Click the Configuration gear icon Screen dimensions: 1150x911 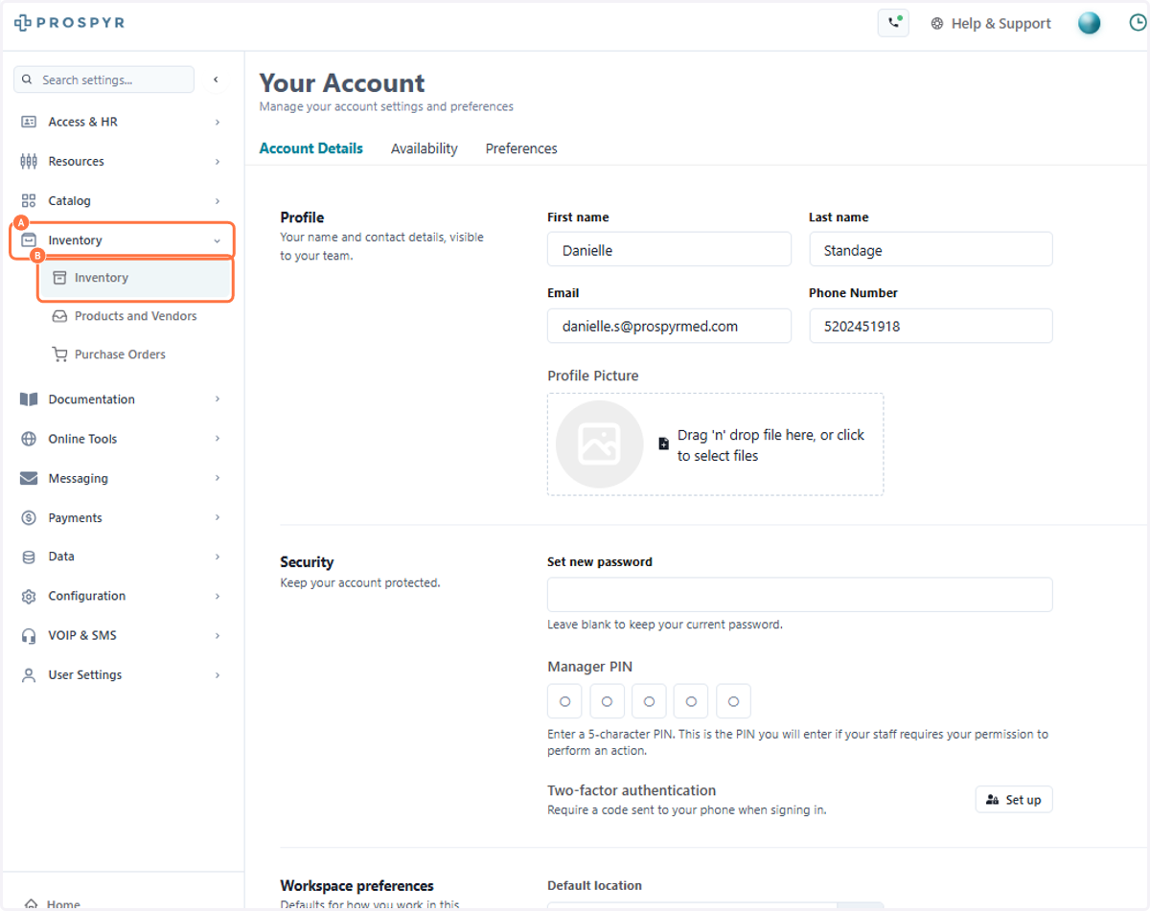click(29, 596)
